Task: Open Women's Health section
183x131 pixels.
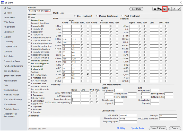Action: pos(11,95)
